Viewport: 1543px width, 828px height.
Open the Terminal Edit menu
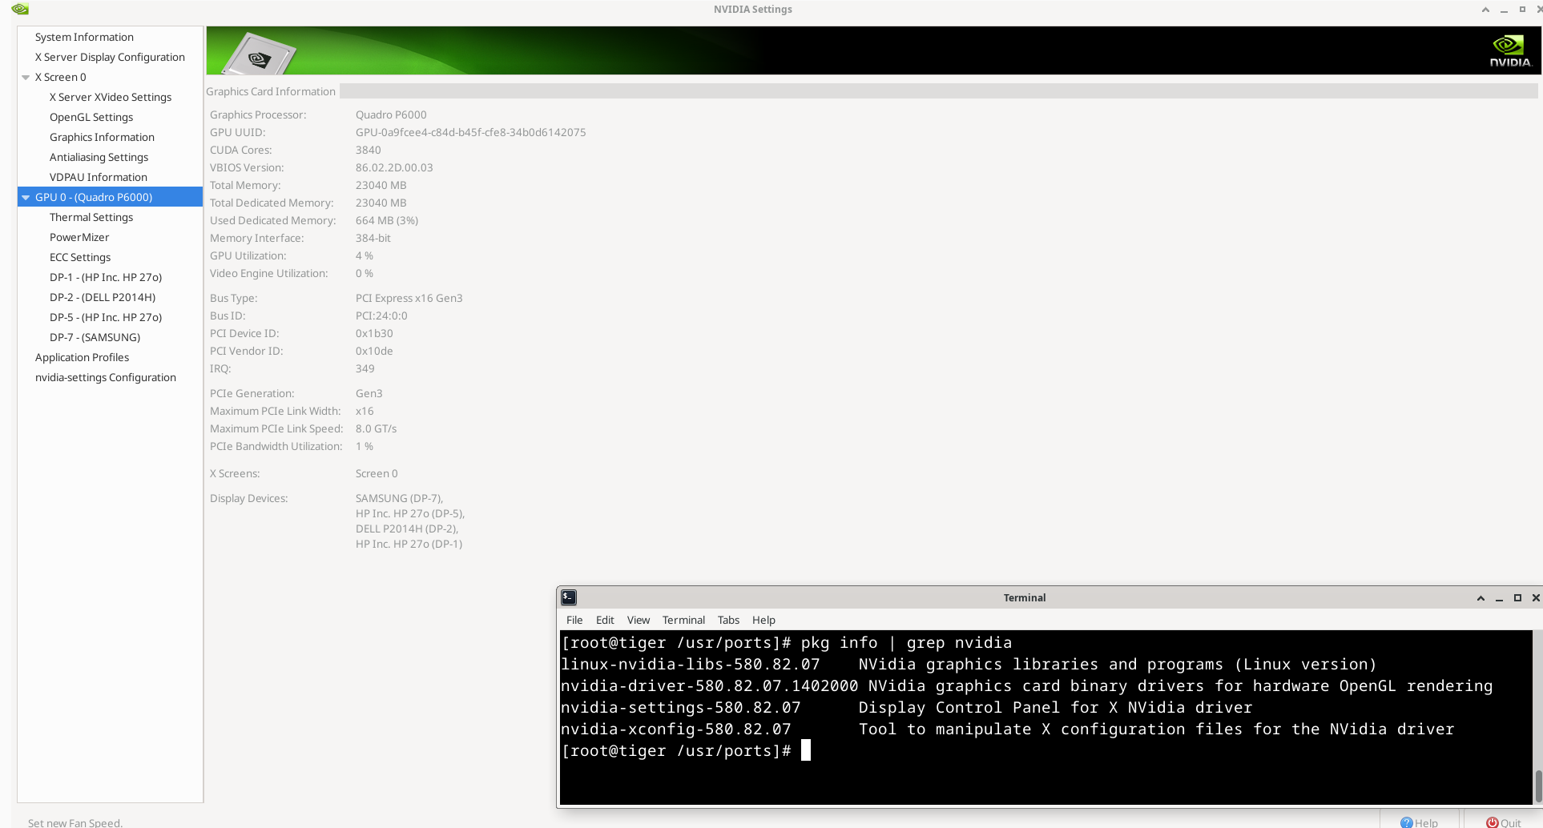(605, 620)
